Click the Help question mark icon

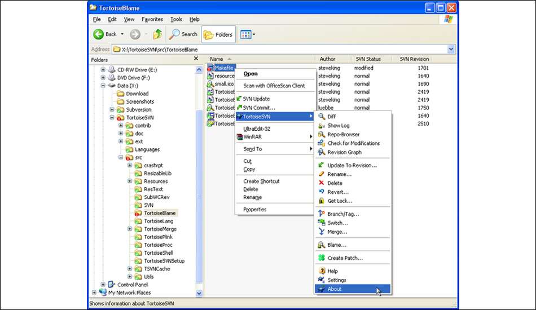[x=322, y=271]
